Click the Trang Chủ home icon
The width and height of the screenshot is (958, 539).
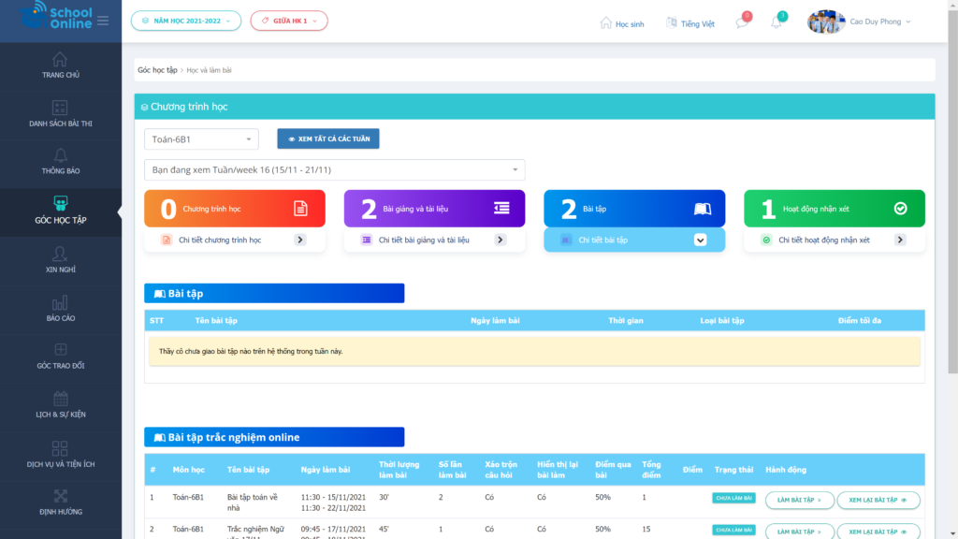click(60, 60)
